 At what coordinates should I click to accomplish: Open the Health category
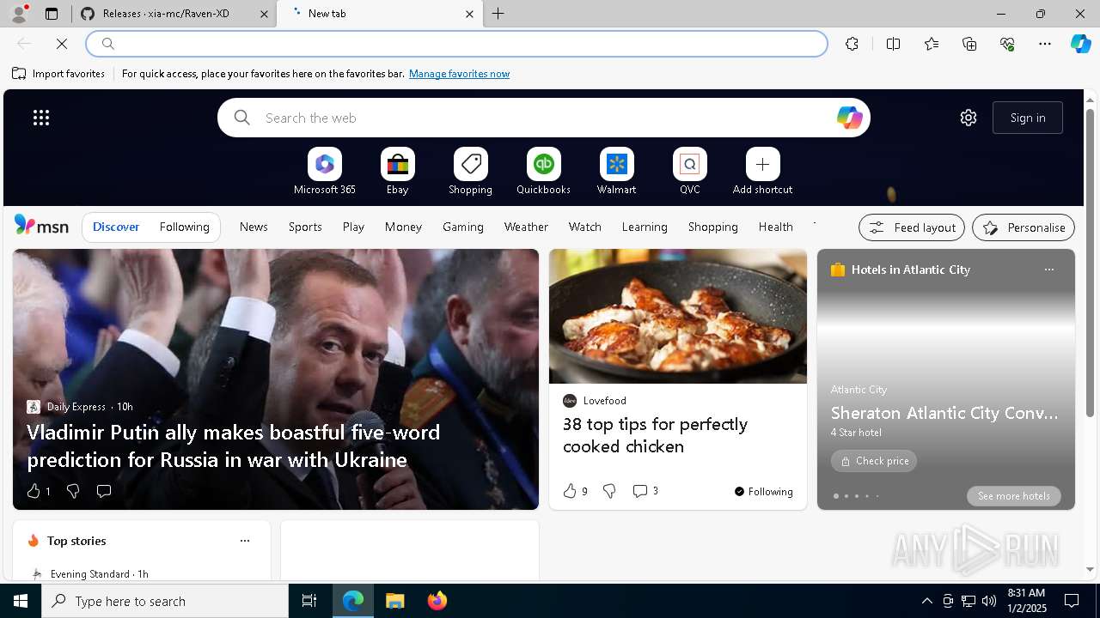776,227
